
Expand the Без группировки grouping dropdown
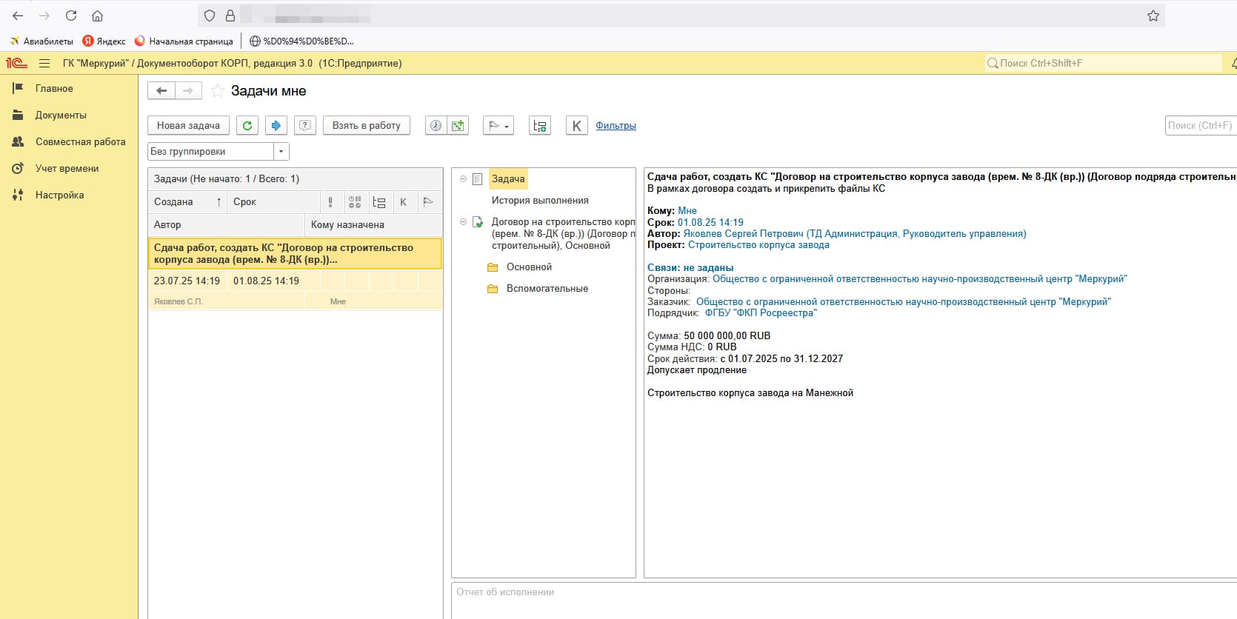[x=281, y=151]
